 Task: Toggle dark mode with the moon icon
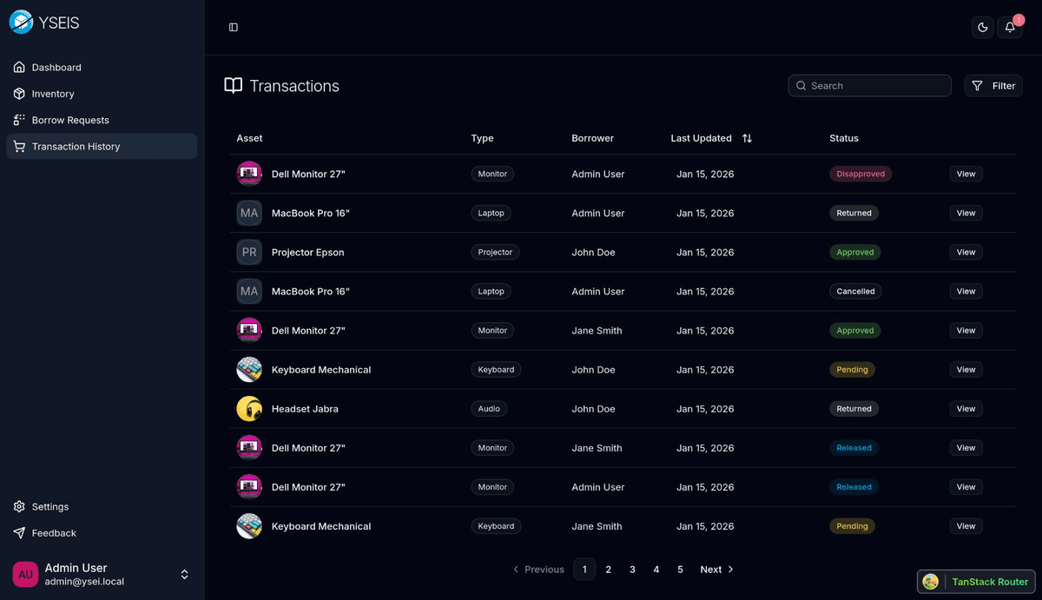click(982, 28)
